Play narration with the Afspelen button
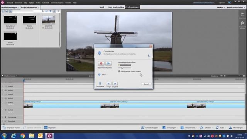Image resolution: width=247 pixels, height=139 pixels. (108, 63)
